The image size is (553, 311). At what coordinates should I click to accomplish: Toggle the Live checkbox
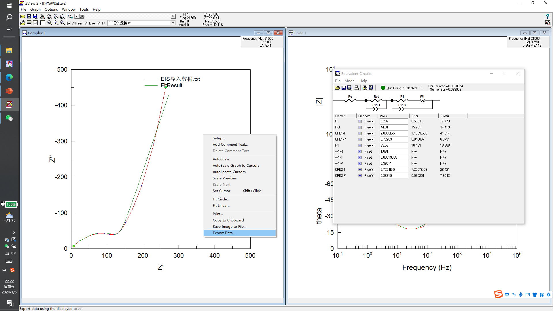coord(86,23)
